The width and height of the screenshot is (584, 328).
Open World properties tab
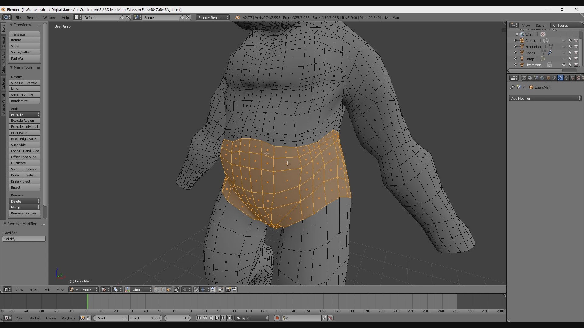click(x=542, y=78)
